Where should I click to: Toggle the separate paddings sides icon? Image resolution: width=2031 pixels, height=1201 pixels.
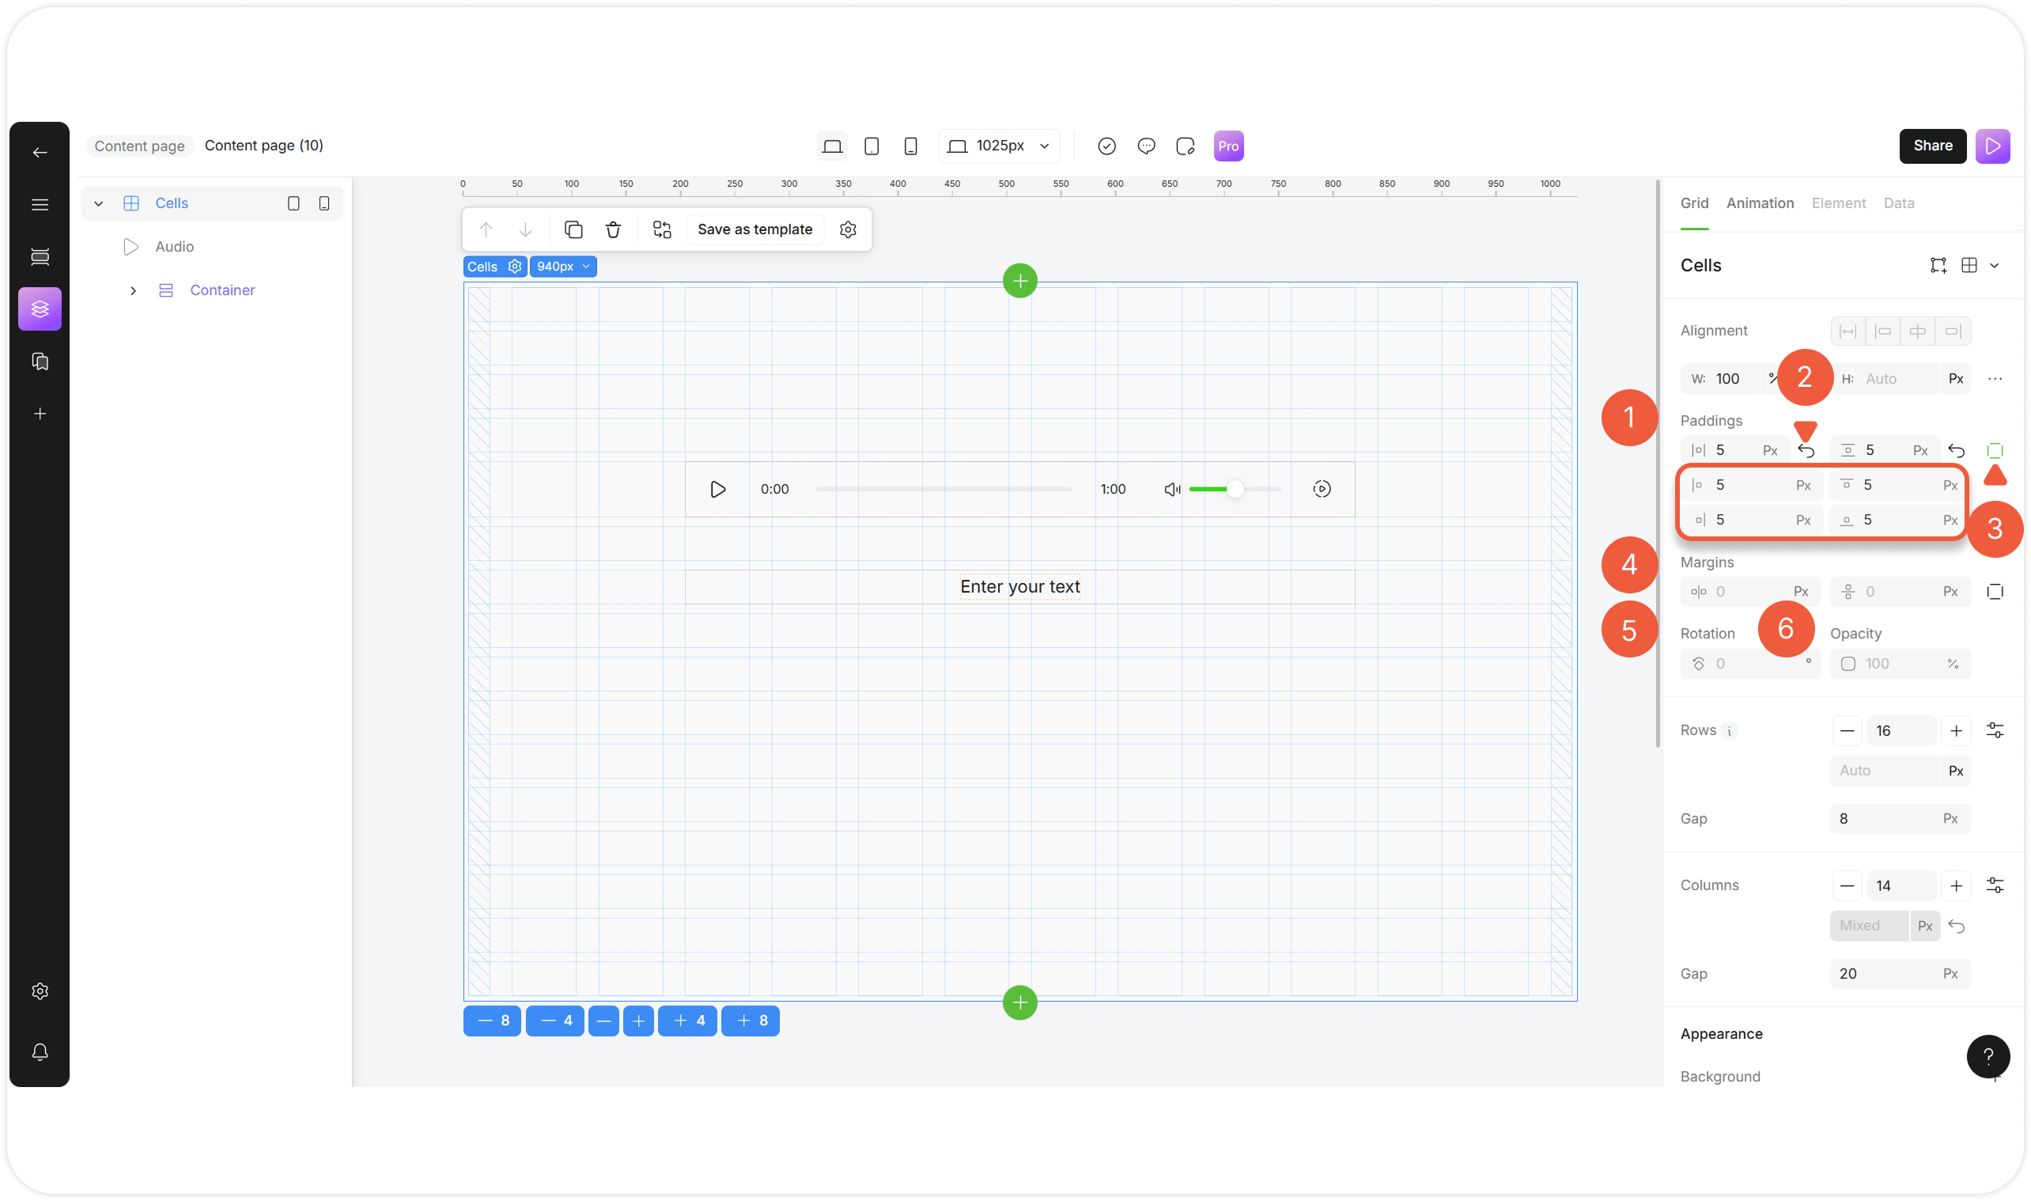click(x=1995, y=451)
